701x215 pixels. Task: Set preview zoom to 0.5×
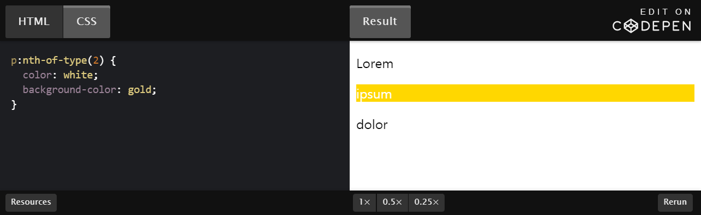pos(392,202)
